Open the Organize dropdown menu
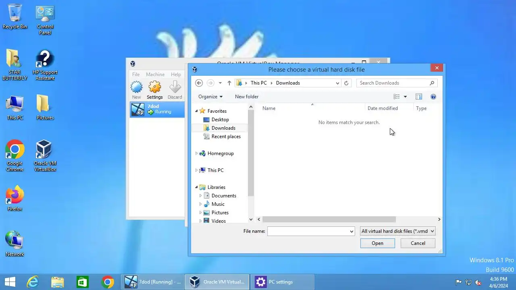 [x=210, y=97]
